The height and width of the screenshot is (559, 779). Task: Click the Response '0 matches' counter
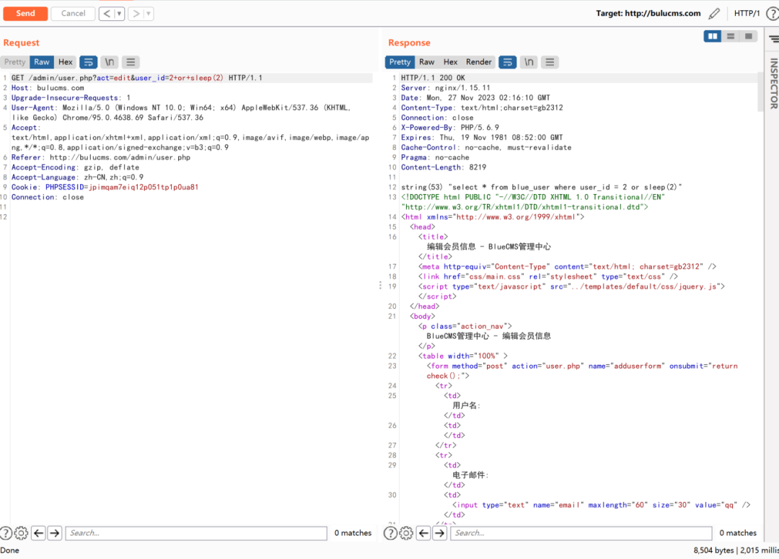(x=738, y=533)
